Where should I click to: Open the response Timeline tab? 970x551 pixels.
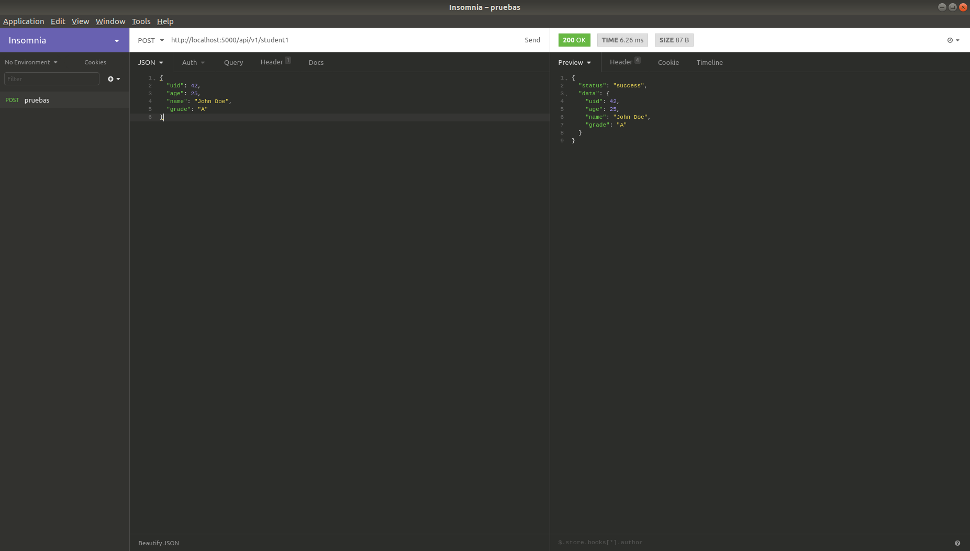click(x=709, y=62)
